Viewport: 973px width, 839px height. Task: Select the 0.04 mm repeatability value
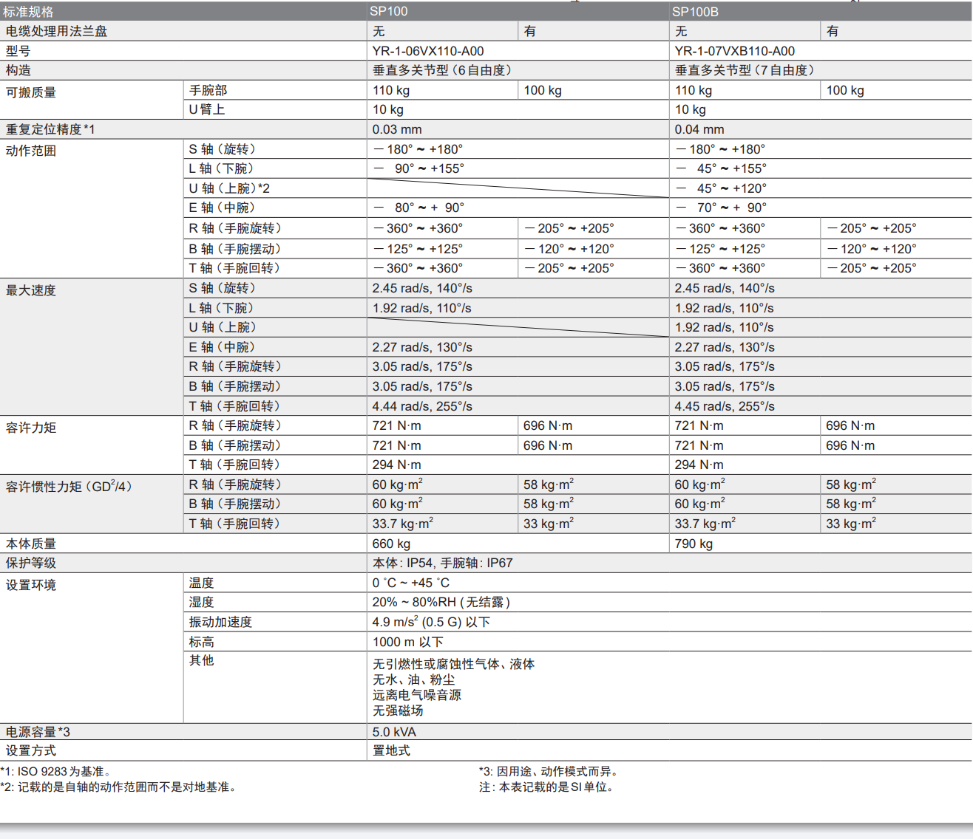pyautogui.click(x=699, y=129)
